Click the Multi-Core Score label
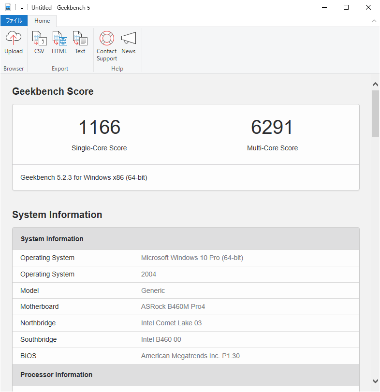The height and width of the screenshot is (392, 380). point(273,148)
